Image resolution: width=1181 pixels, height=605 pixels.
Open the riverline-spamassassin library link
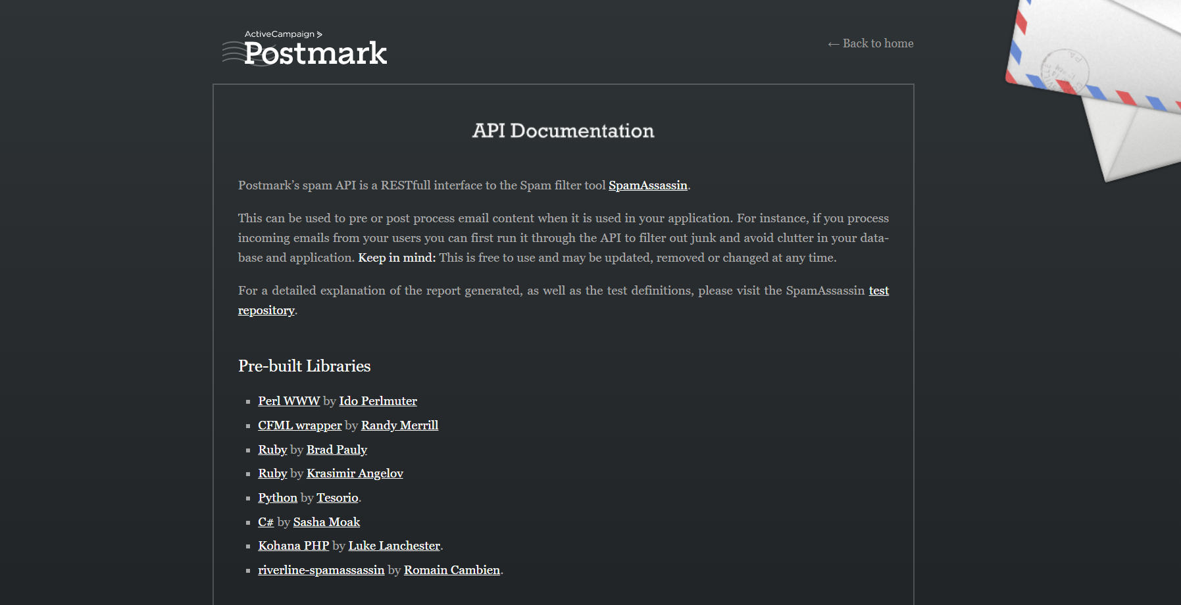click(x=321, y=570)
